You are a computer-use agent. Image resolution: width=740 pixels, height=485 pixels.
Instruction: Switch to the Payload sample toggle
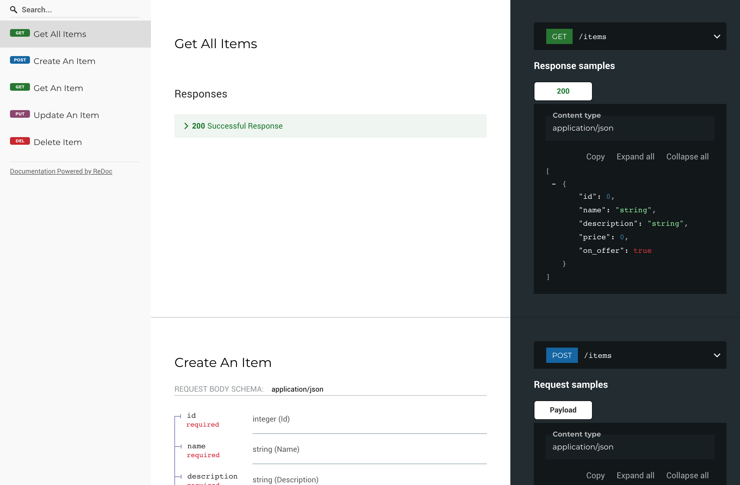[563, 410]
